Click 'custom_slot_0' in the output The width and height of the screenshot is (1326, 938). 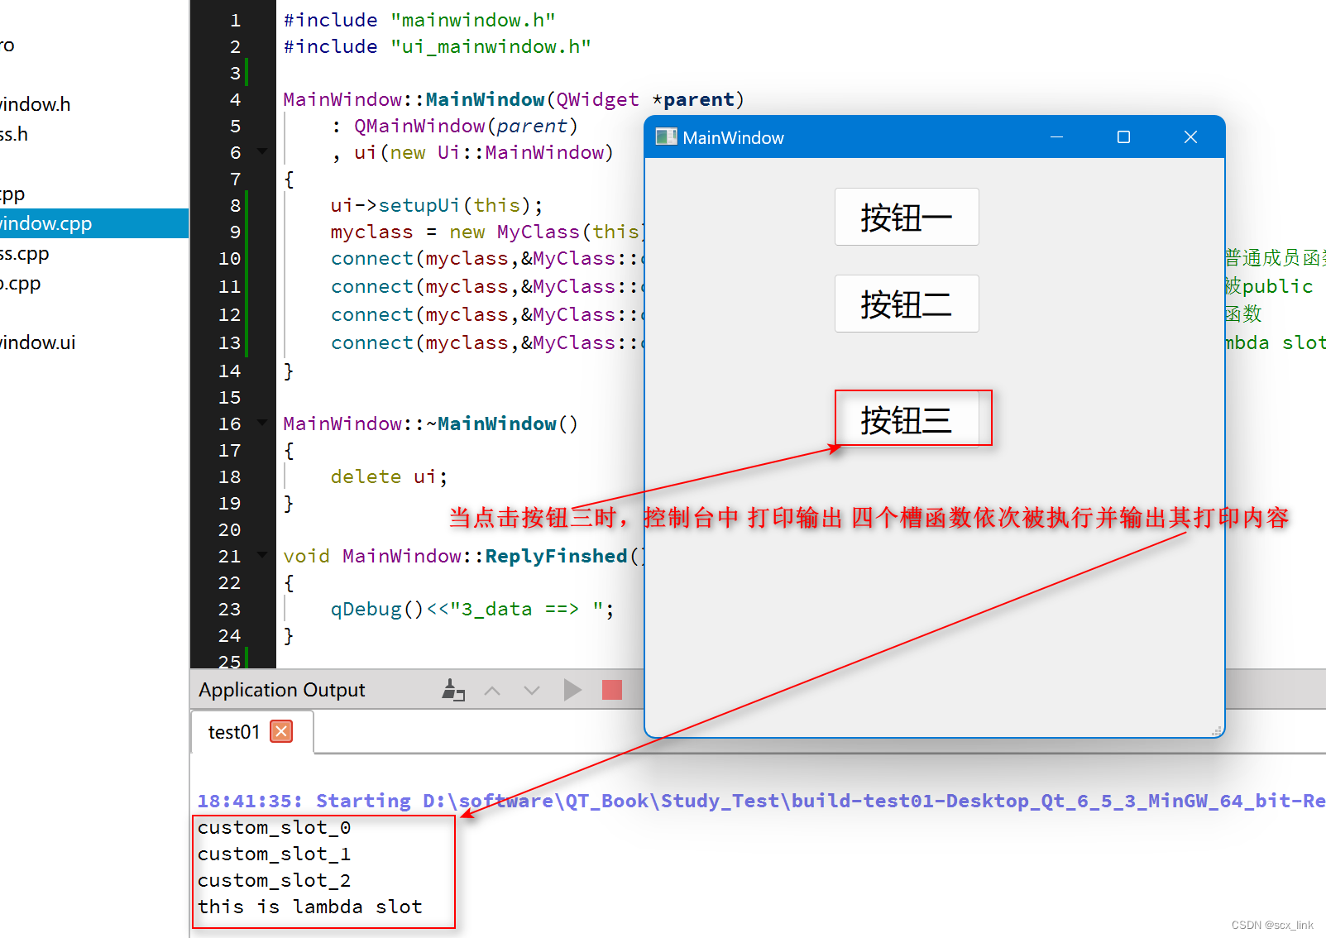[274, 827]
